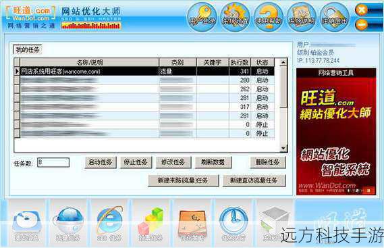Sort by 名称/说明 column header
The width and height of the screenshot is (384, 248).
pyautogui.click(x=89, y=62)
